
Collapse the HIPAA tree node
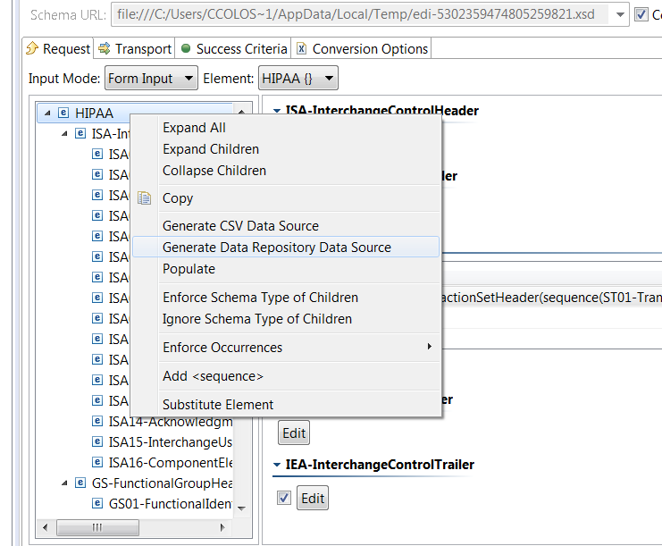46,113
